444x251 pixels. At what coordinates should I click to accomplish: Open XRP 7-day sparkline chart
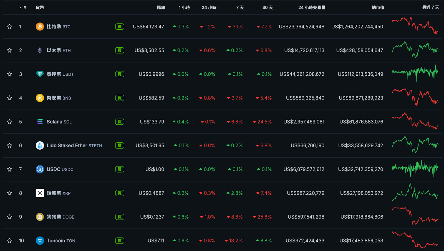[415, 192]
